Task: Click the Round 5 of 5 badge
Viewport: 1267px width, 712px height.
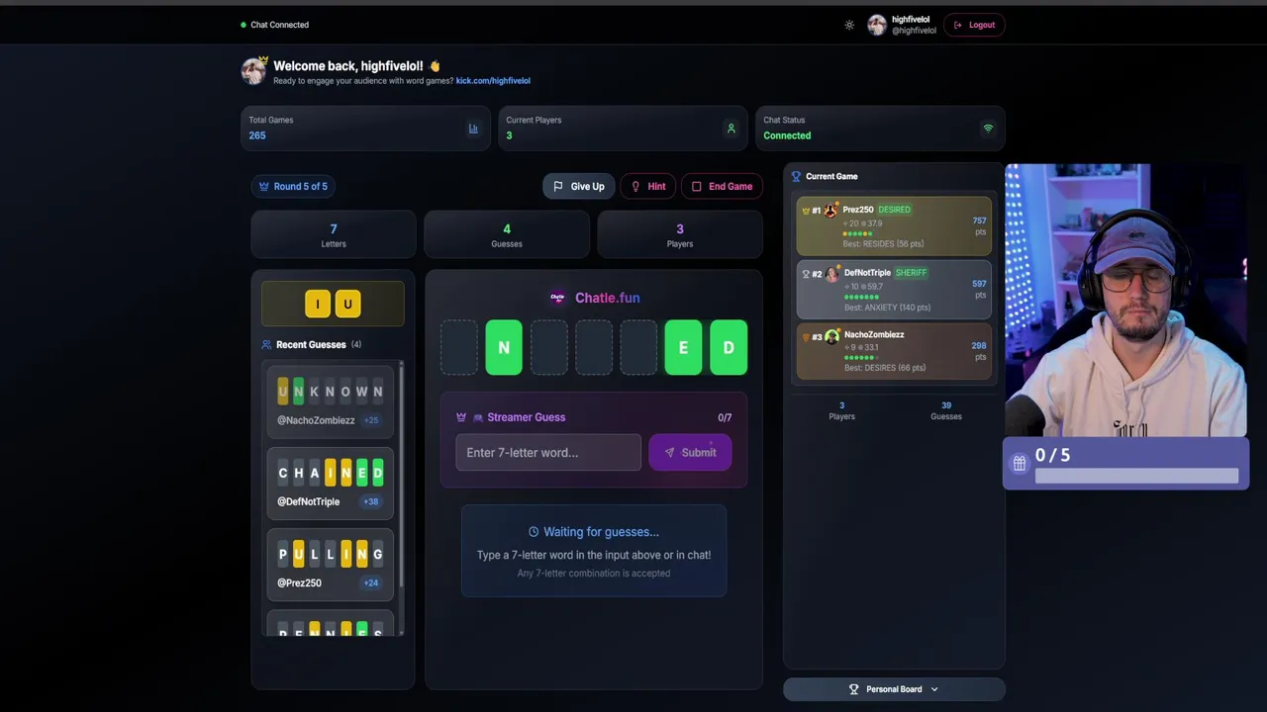Action: click(x=293, y=186)
